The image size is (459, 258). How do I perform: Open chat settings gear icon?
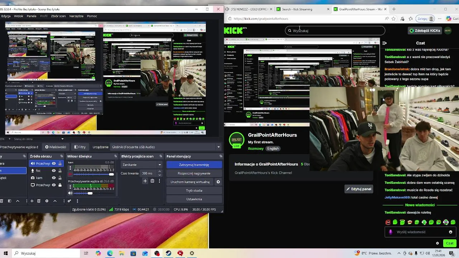coord(437,243)
